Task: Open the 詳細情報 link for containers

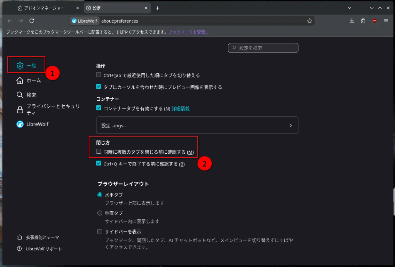Action: [x=180, y=109]
